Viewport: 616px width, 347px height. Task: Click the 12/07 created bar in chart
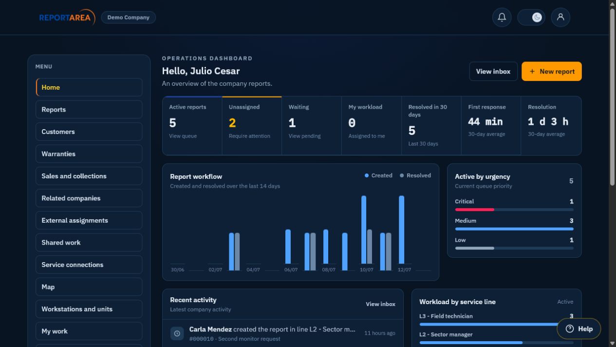point(402,230)
